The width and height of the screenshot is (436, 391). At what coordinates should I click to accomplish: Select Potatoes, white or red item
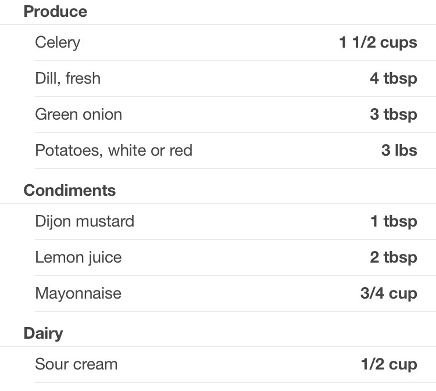pyautogui.click(x=113, y=150)
